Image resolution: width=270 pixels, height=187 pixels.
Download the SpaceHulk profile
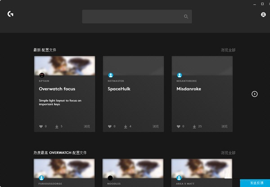[x=126, y=126]
